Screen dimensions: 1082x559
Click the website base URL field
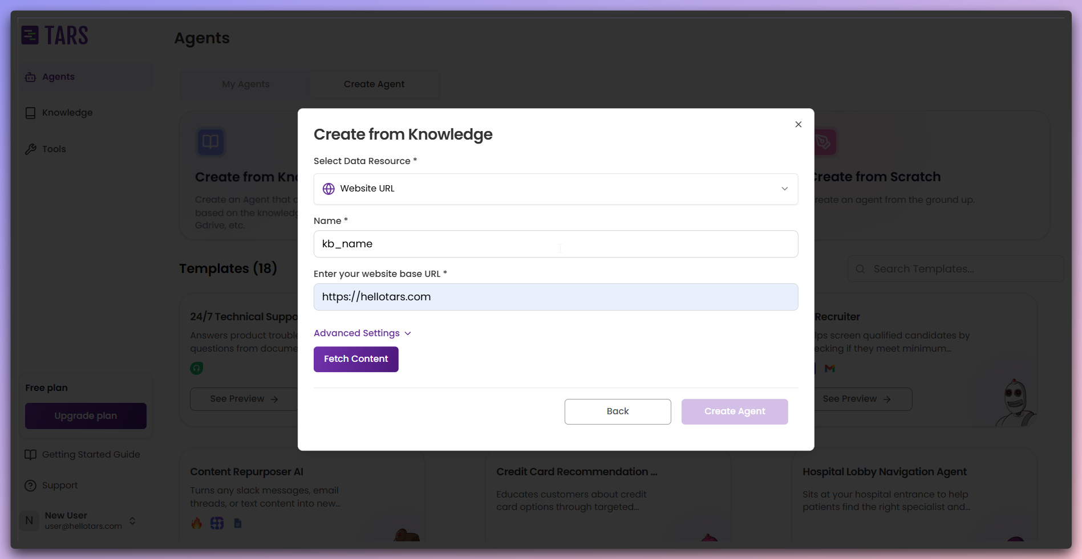(556, 297)
